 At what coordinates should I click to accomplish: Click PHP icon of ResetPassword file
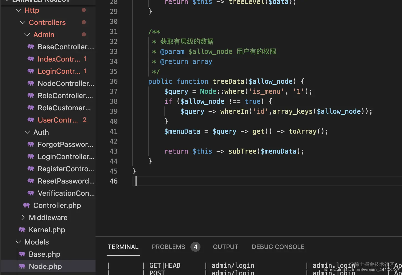[x=31, y=181]
